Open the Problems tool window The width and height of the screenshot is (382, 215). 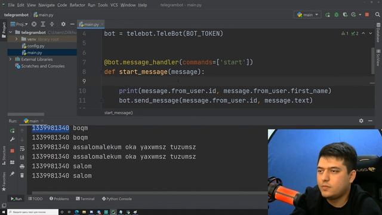pyautogui.click(x=59, y=199)
